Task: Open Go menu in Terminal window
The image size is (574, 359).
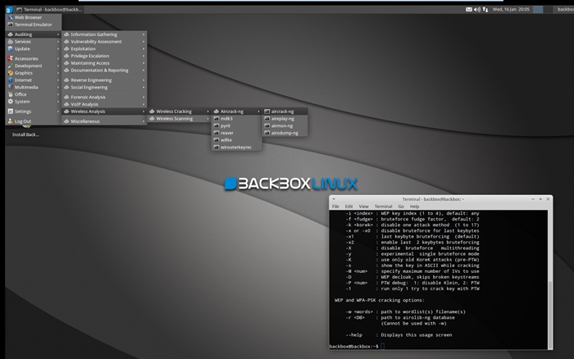Action: (x=401, y=207)
